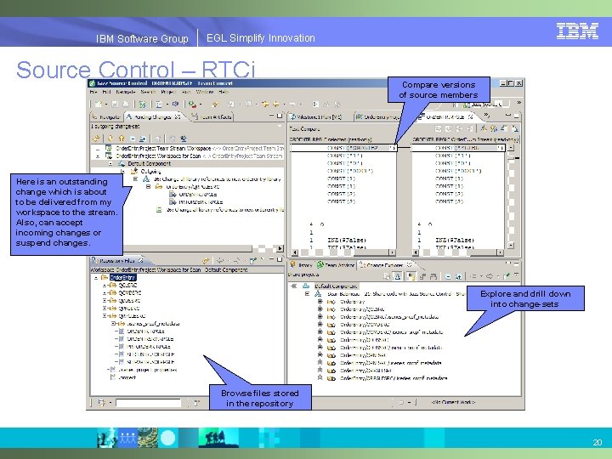Viewport: 612px width, 459px height.
Task: Click the Deliver outgoing (up arrow) icon
Action: click(x=122, y=139)
